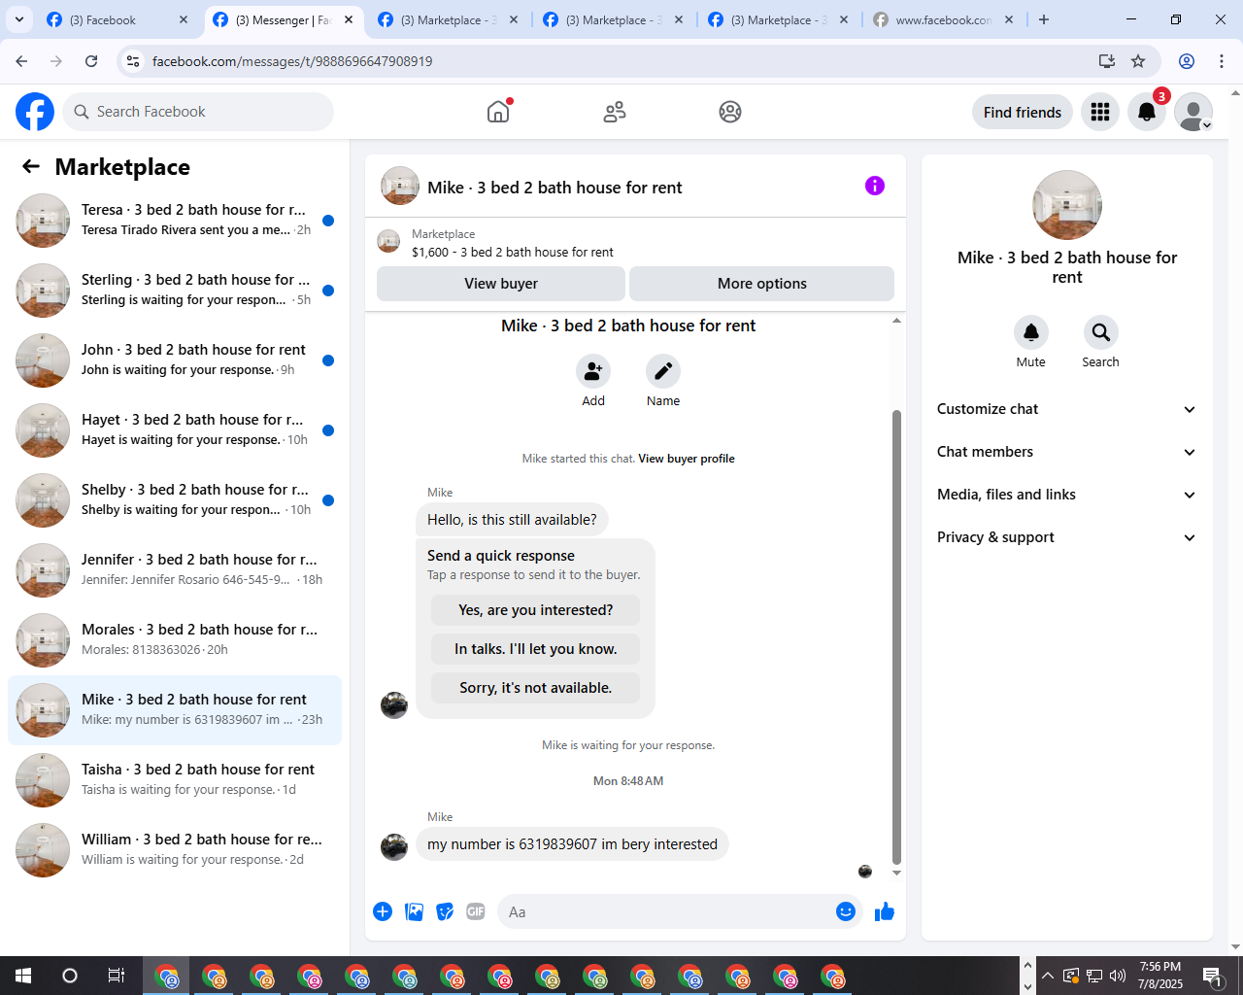Viewport: 1243px width, 995px height.
Task: Open Teresa's conversation in the list
Action: pyautogui.click(x=175, y=221)
